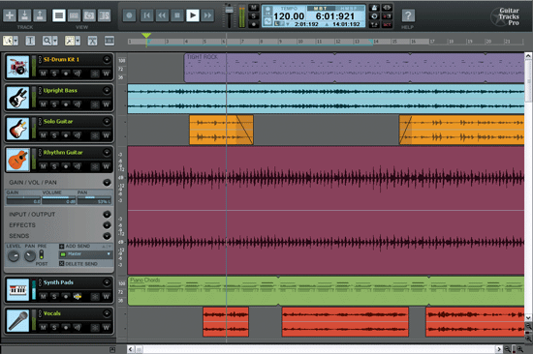Viewport: 533px width, 354px height.
Task: Click the send LEVEL knob
Action: 14,256
